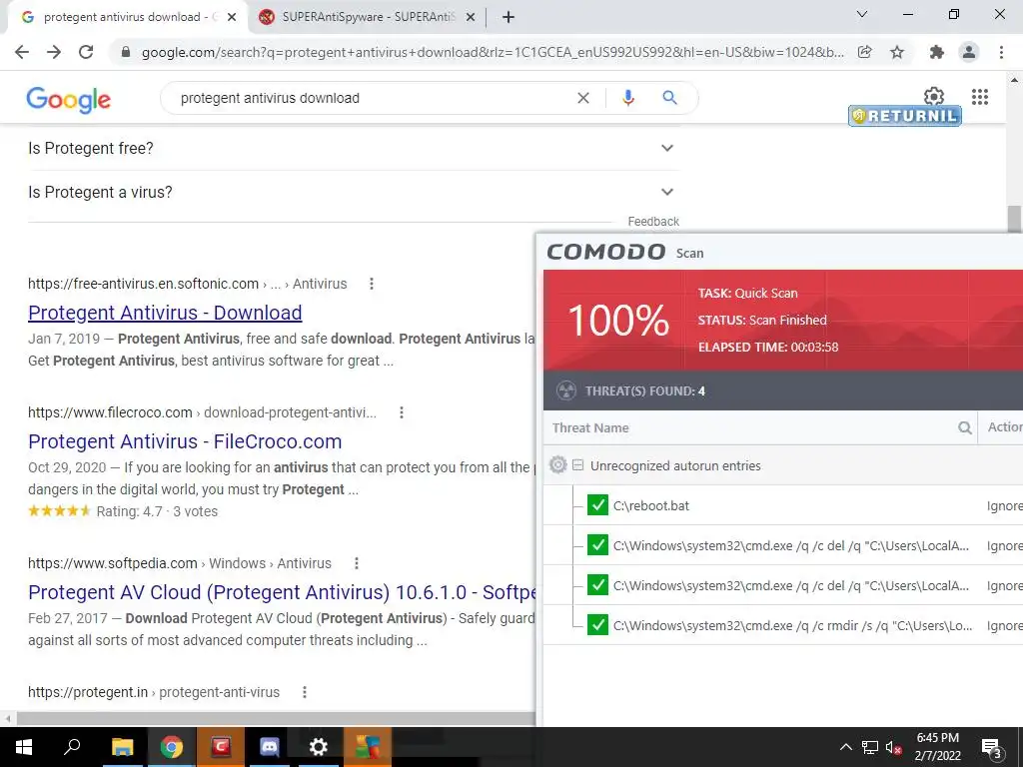1023x767 pixels.
Task: Go back using Chrome's back arrow
Action: tap(22, 52)
